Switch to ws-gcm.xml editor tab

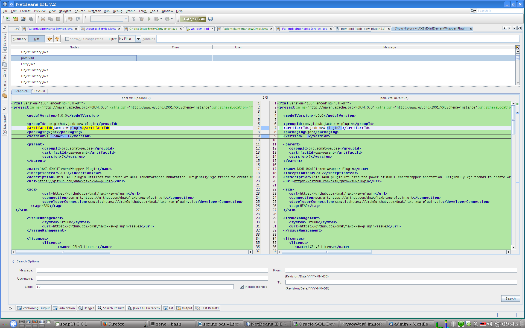coord(200,29)
